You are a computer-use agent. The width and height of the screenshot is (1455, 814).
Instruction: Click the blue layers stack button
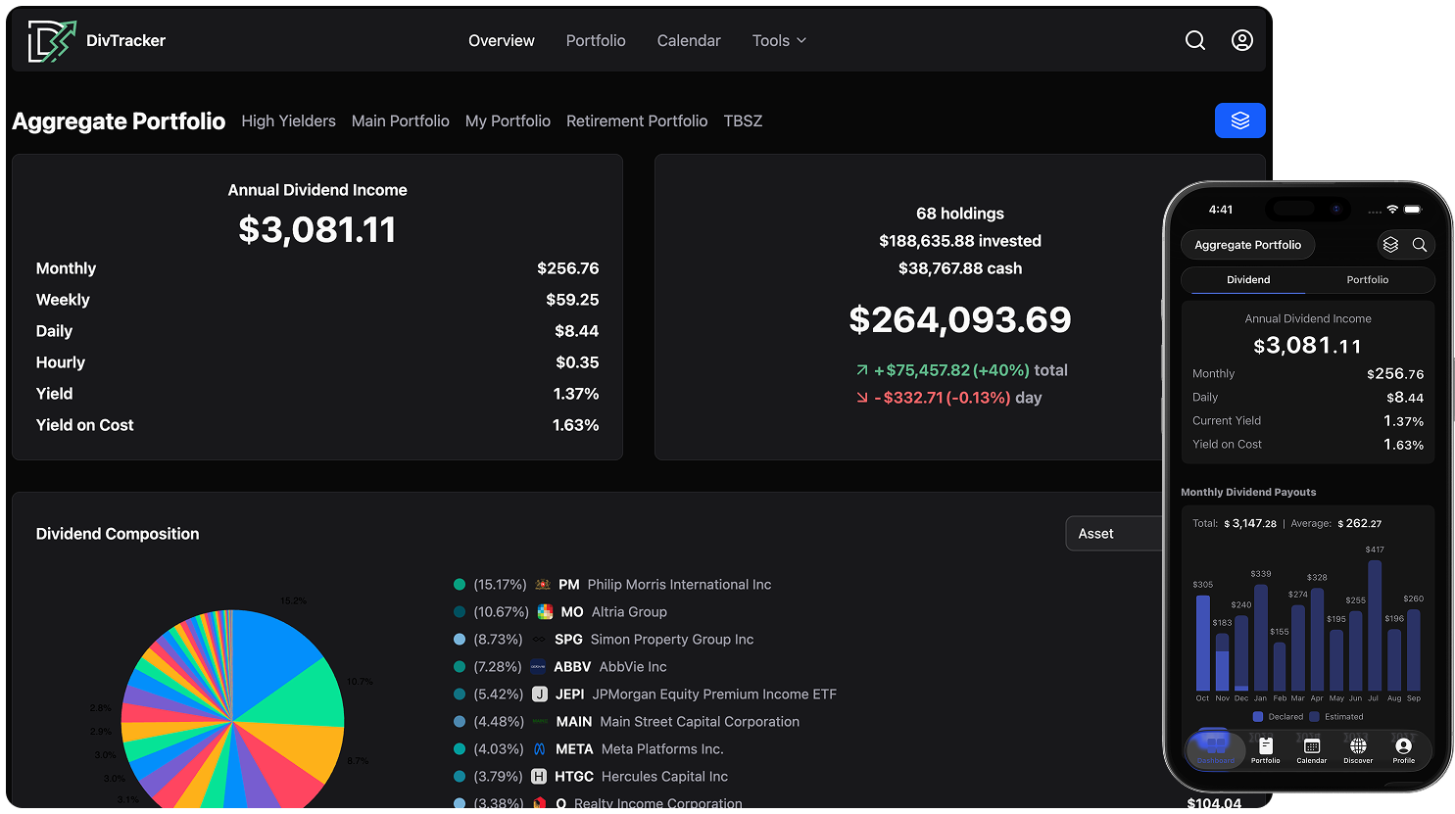[1239, 120]
